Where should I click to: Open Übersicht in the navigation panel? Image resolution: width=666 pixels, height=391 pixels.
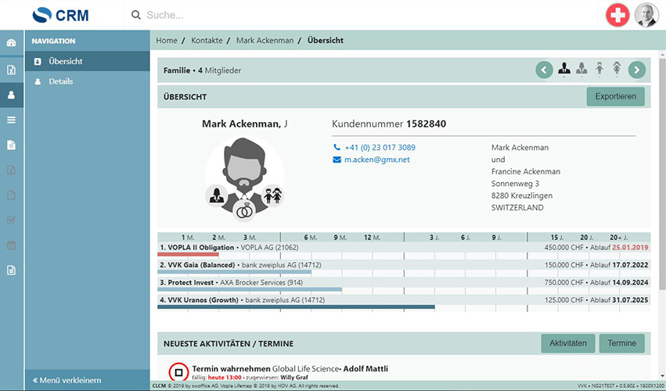[x=88, y=61]
